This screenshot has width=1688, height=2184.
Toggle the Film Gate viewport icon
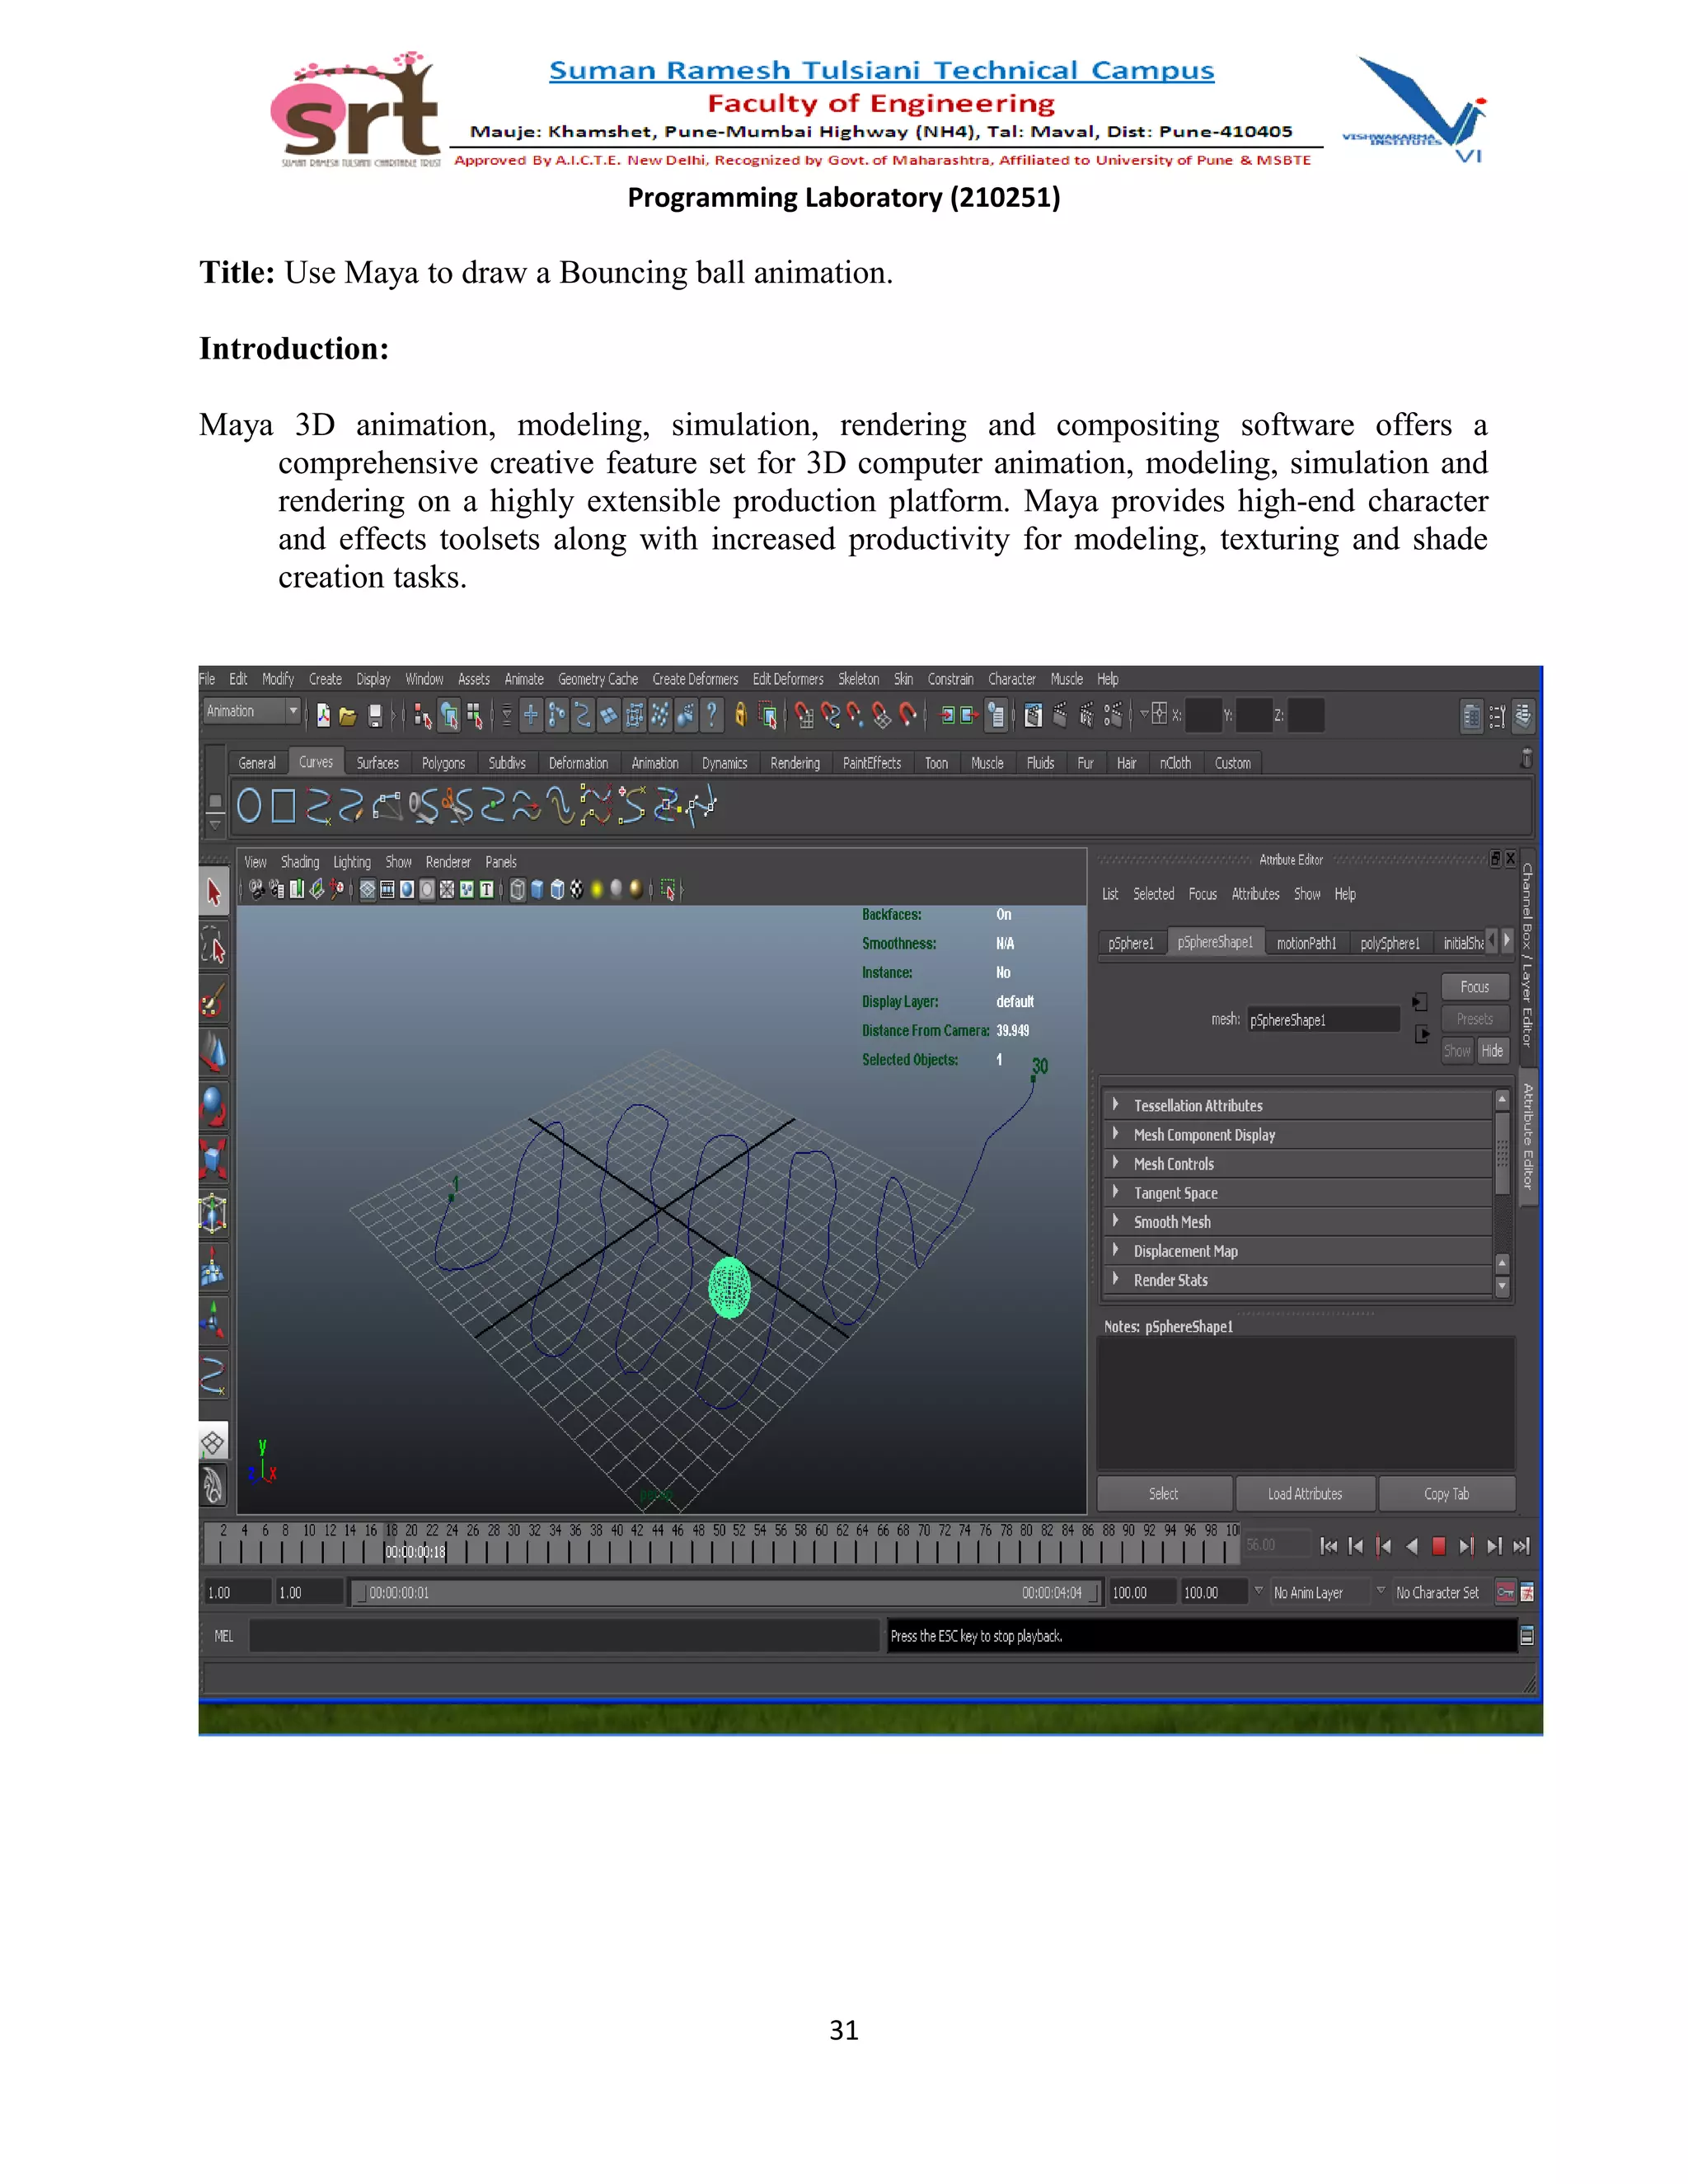(387, 890)
